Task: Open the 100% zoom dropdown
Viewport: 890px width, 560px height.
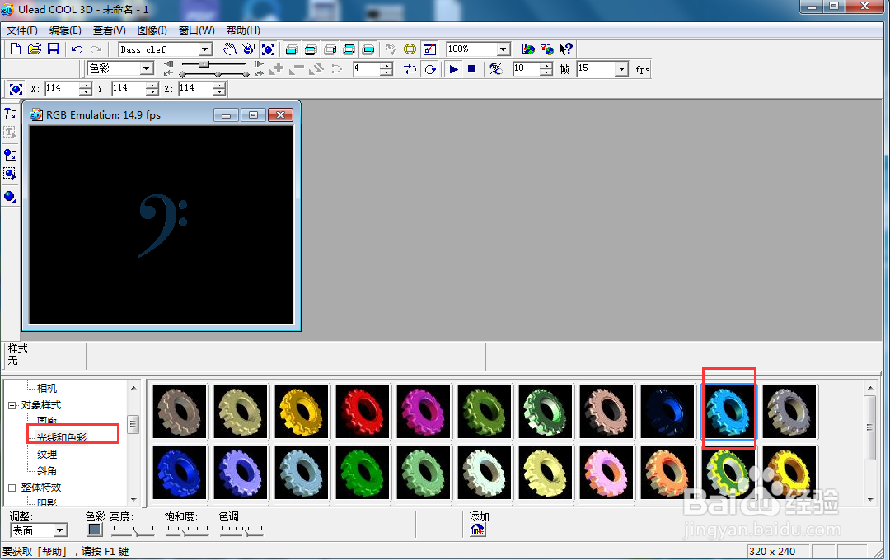Action: tap(504, 49)
